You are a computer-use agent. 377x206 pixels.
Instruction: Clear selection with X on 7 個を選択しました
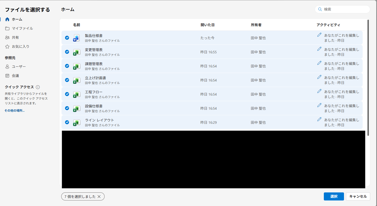99,197
